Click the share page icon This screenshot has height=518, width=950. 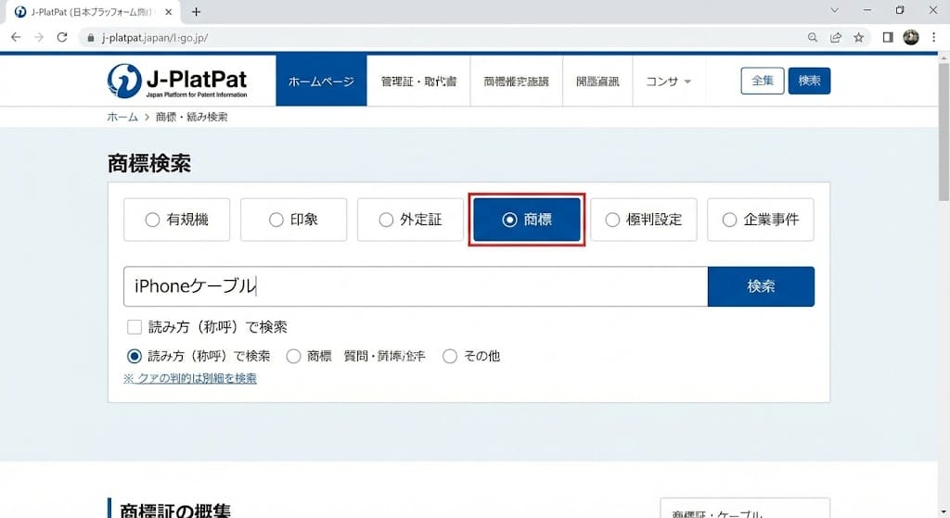pos(836,37)
